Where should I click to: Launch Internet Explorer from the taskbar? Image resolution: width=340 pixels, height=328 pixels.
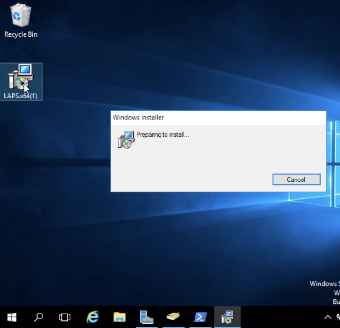[92, 317]
